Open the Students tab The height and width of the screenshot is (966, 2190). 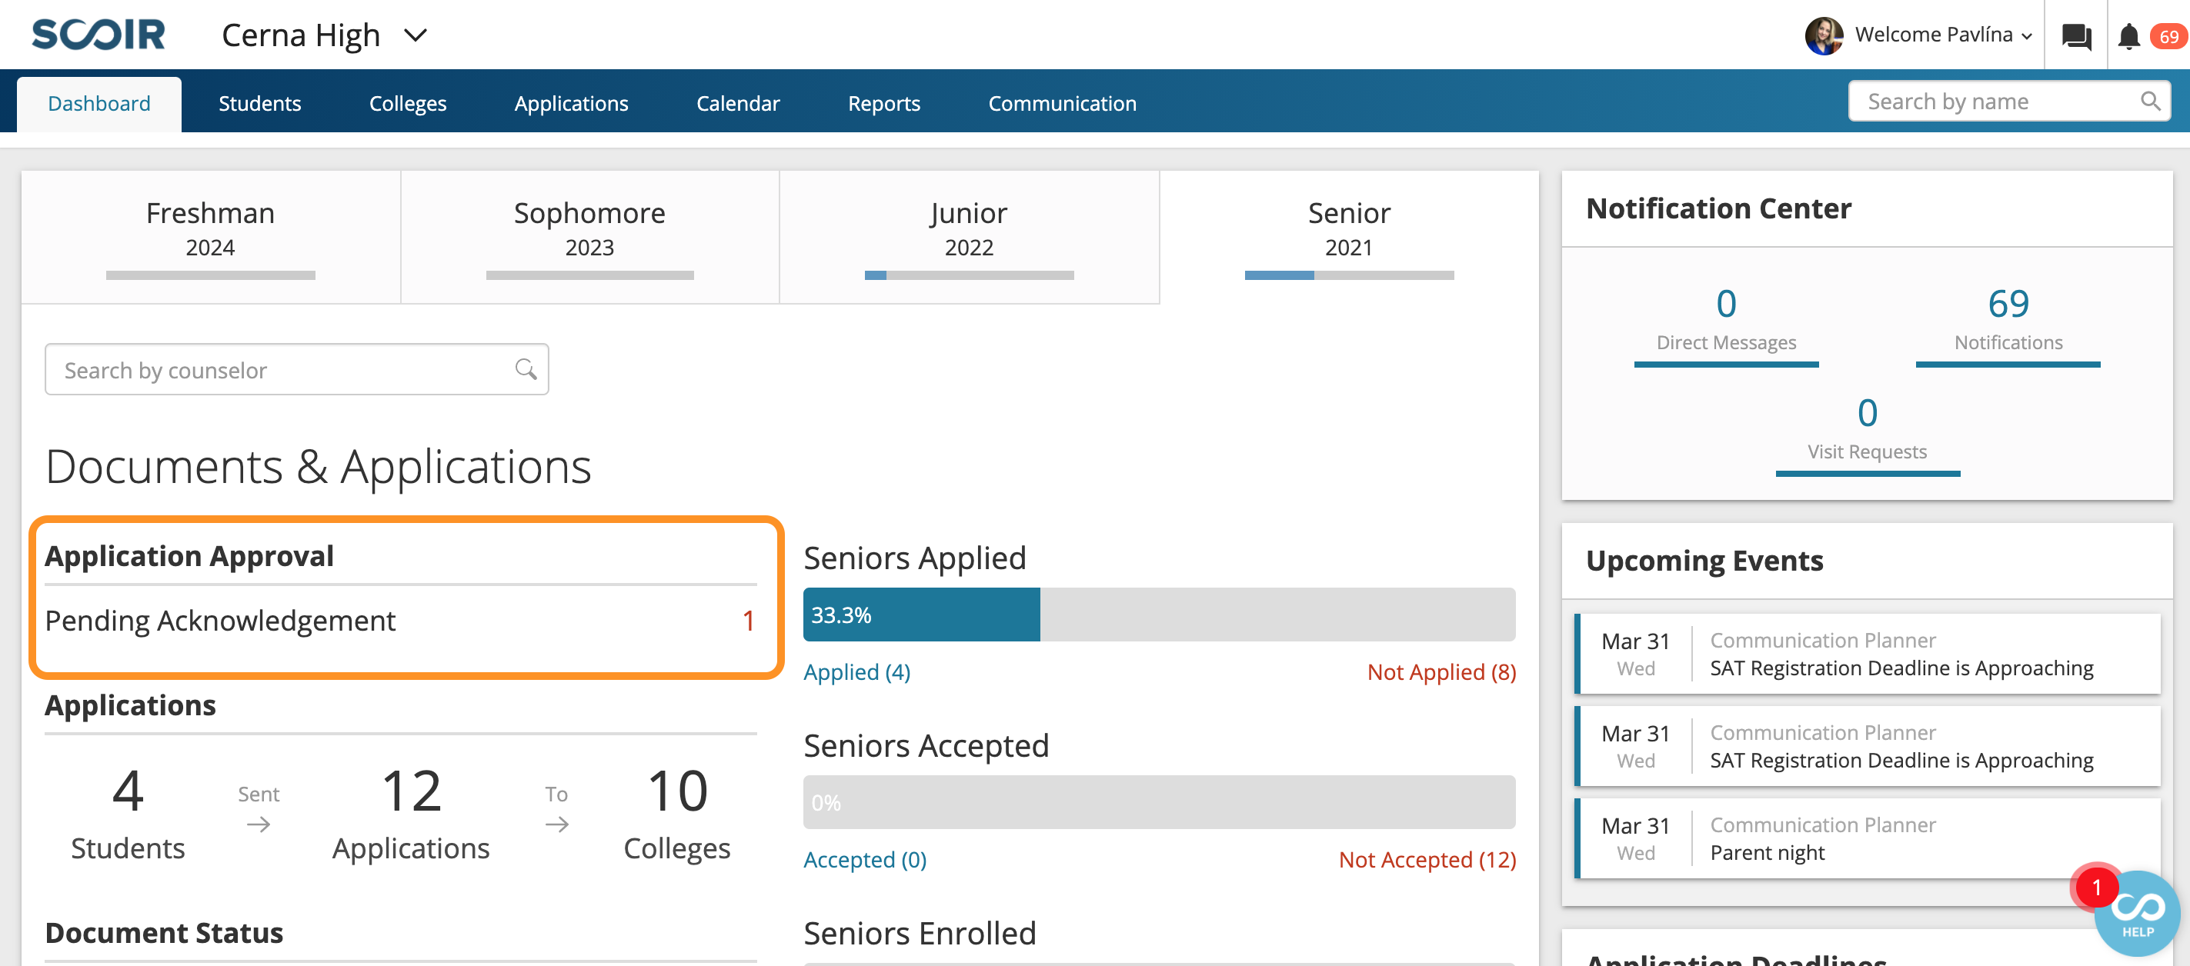tap(259, 103)
